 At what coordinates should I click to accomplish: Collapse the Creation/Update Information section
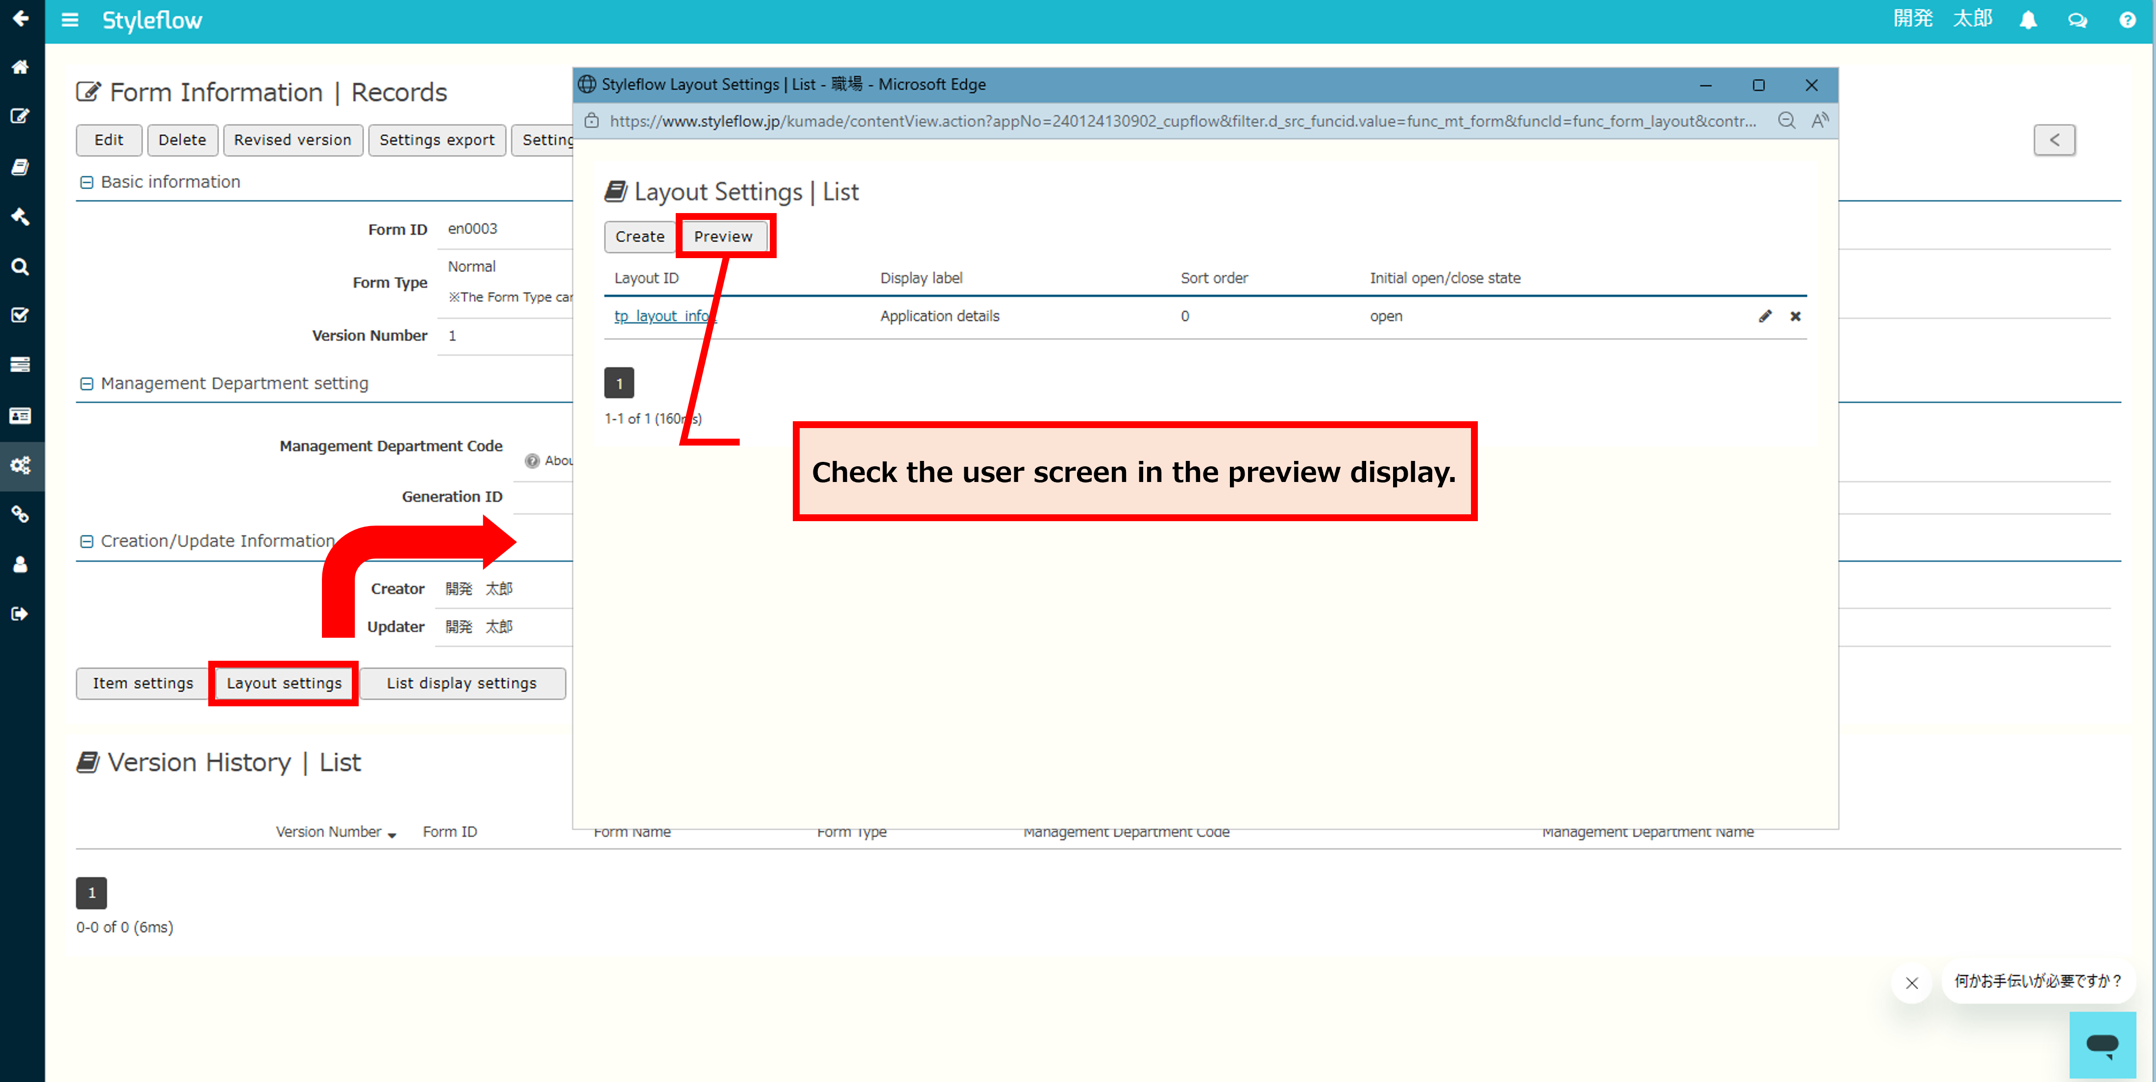coord(86,541)
